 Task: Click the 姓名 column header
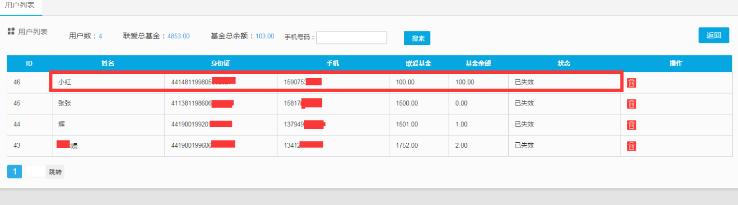(108, 63)
